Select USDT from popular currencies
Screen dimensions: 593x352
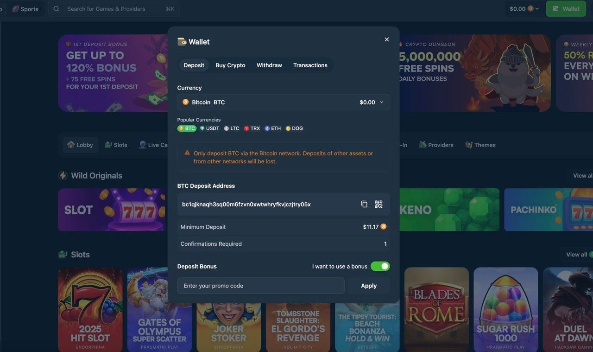(x=209, y=128)
